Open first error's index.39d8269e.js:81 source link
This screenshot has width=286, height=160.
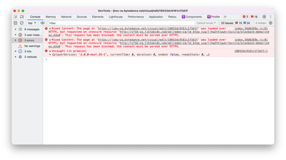(x=251, y=28)
